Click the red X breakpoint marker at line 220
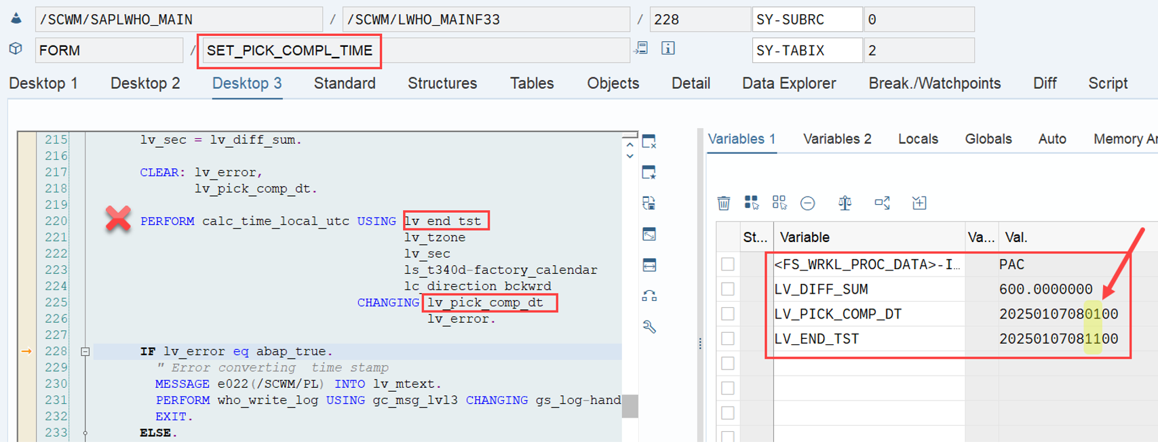 118,219
